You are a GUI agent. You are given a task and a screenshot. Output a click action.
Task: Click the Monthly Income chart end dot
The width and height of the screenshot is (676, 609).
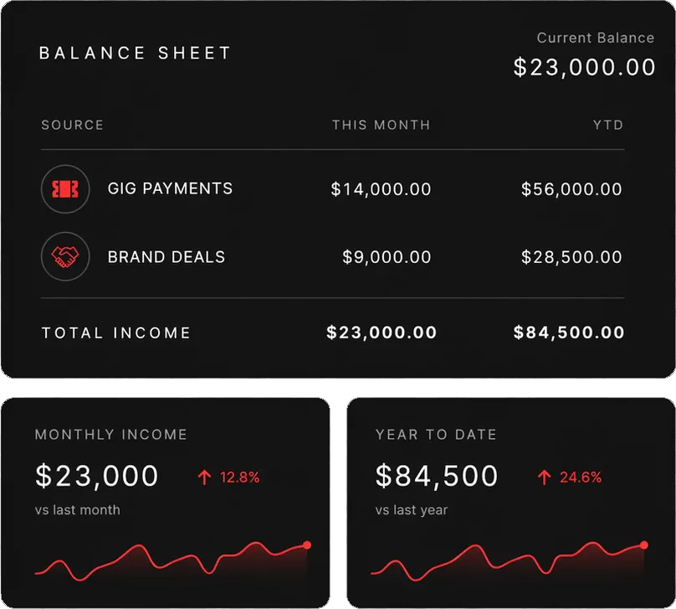point(307,545)
